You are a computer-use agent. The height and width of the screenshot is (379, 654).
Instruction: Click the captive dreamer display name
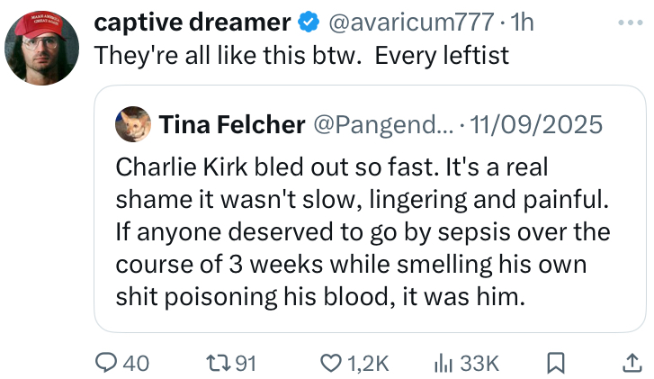193,22
